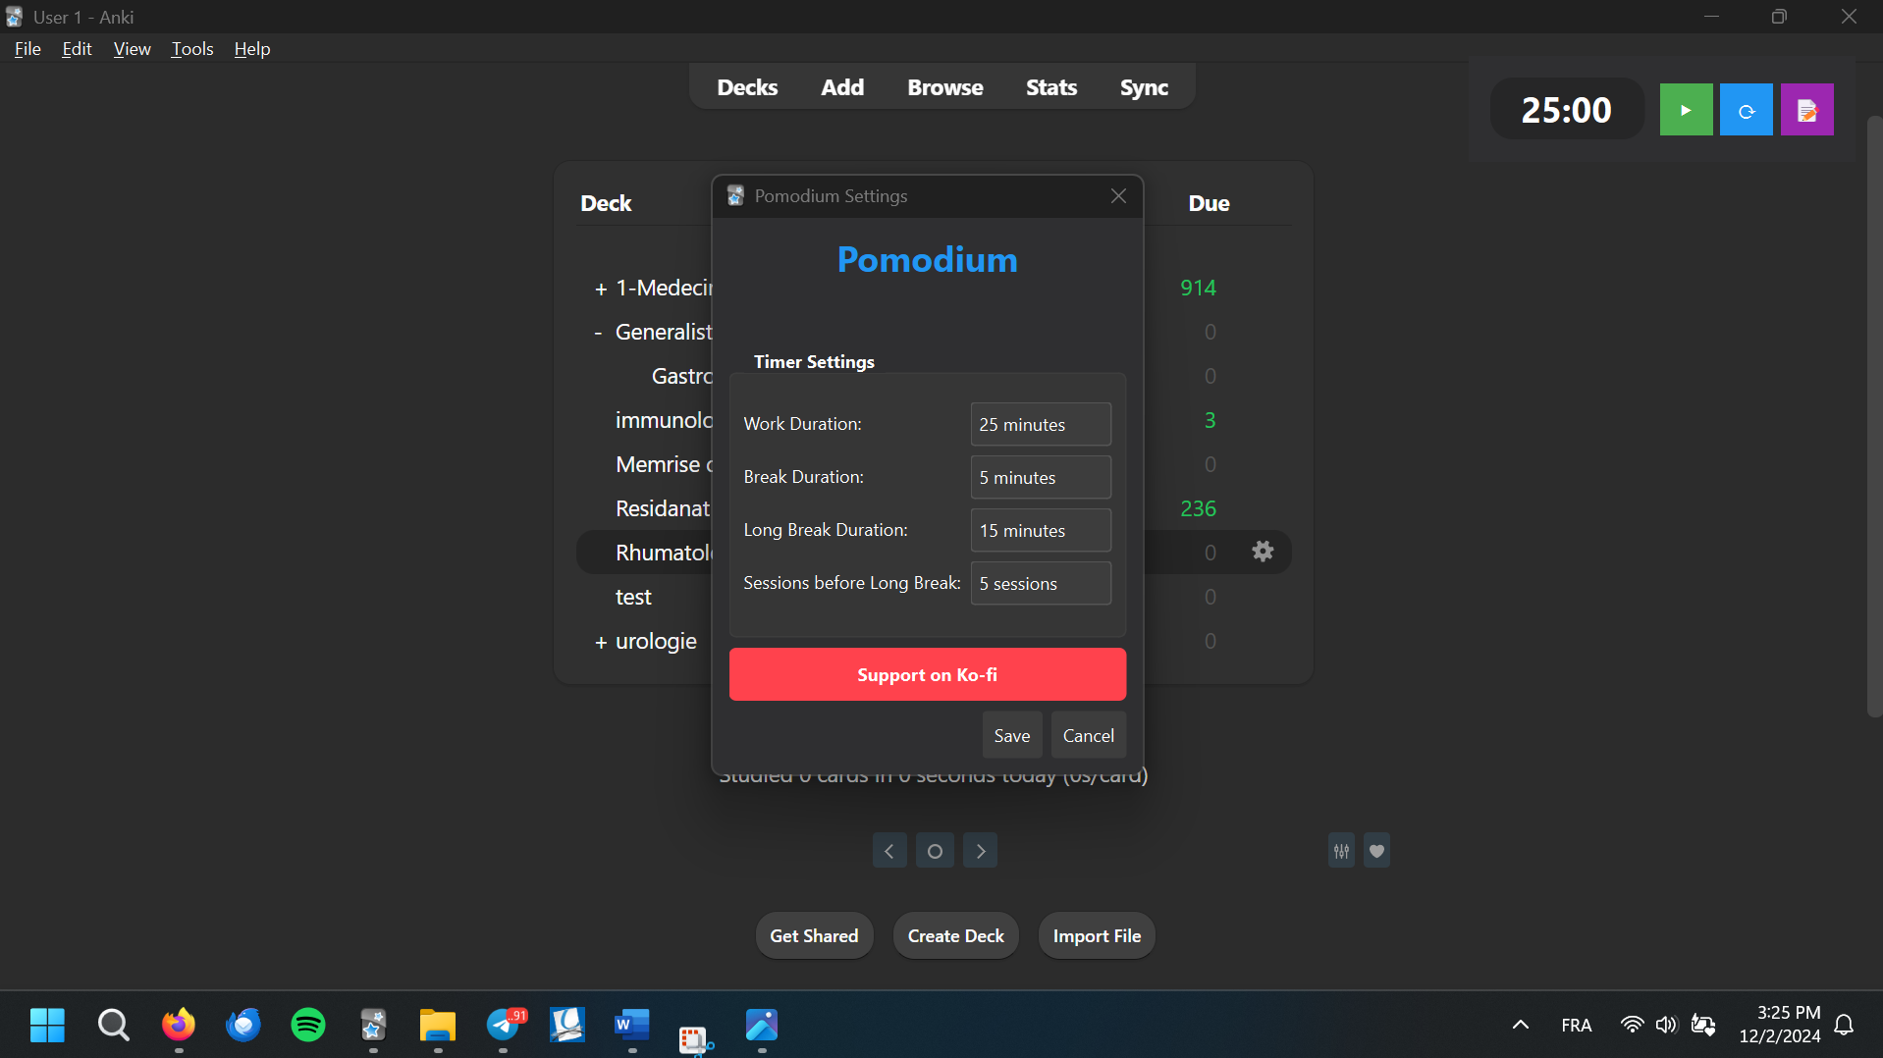
Task: Expand the urologie deck
Action: click(601, 641)
